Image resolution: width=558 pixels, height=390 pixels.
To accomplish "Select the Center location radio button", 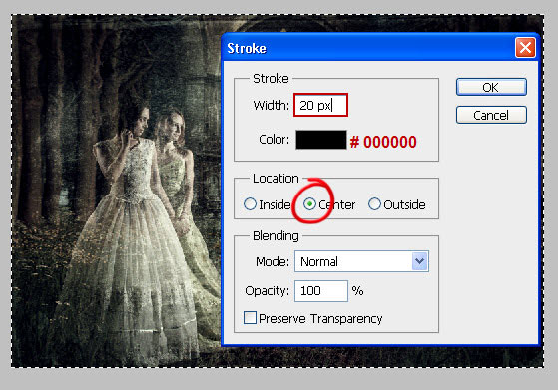I will point(310,204).
